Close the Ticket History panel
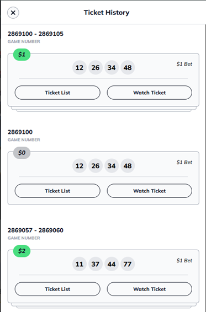The width and height of the screenshot is (206, 312). 13,13
